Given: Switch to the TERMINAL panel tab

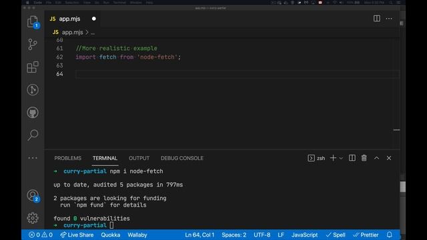Looking at the screenshot, I should [x=105, y=158].
